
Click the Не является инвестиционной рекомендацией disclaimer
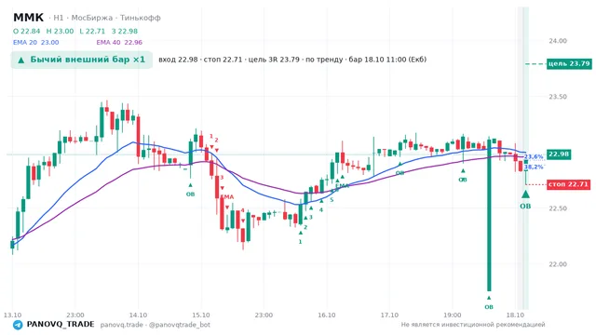tap(473, 325)
